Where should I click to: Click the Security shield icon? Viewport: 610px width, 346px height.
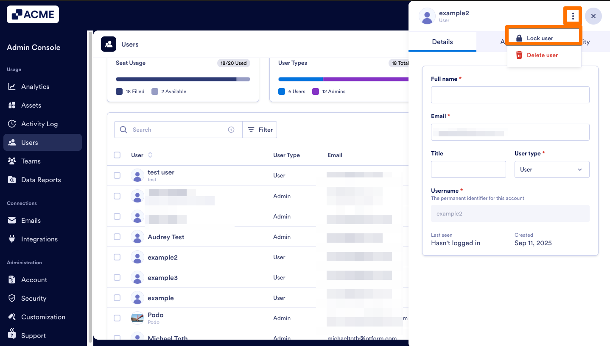point(12,299)
